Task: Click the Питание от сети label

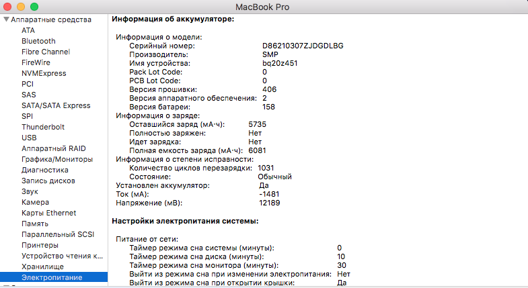Action: tap(147, 239)
